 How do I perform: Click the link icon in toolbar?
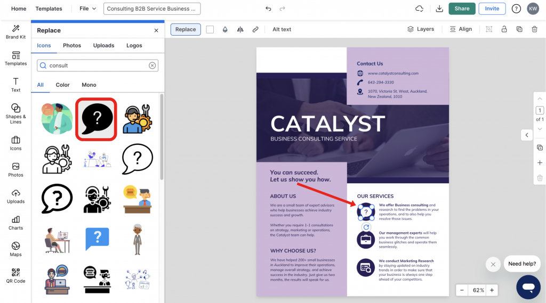255,30
